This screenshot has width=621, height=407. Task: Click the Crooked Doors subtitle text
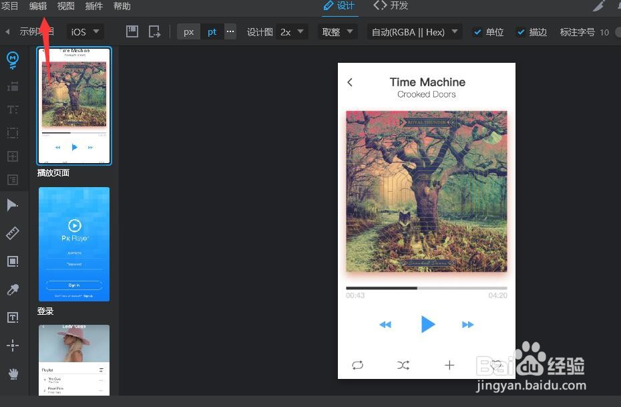coord(427,94)
